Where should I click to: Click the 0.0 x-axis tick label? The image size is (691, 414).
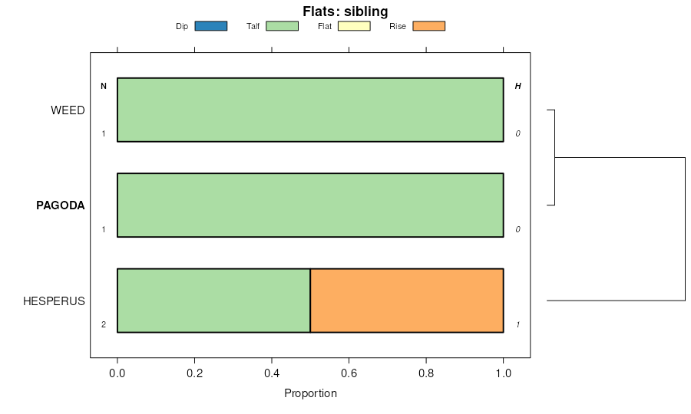(x=117, y=373)
